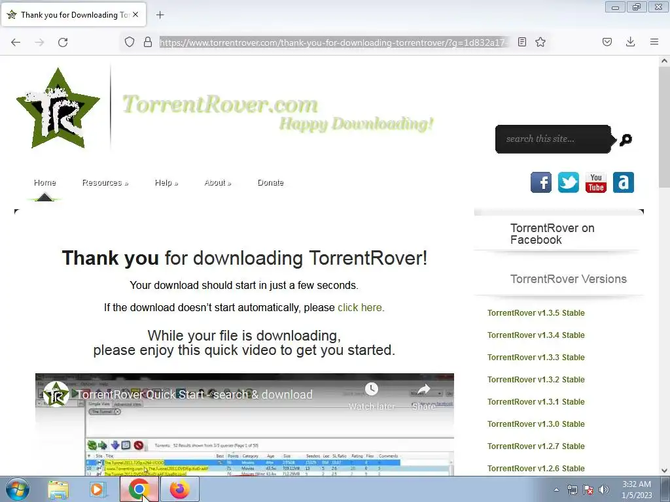Open Action Center flag icon in tray
Image resolution: width=670 pixels, height=502 pixels.
(588, 490)
